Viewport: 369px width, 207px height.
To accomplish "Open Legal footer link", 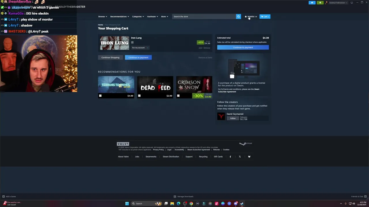I will pyautogui.click(x=169, y=149).
